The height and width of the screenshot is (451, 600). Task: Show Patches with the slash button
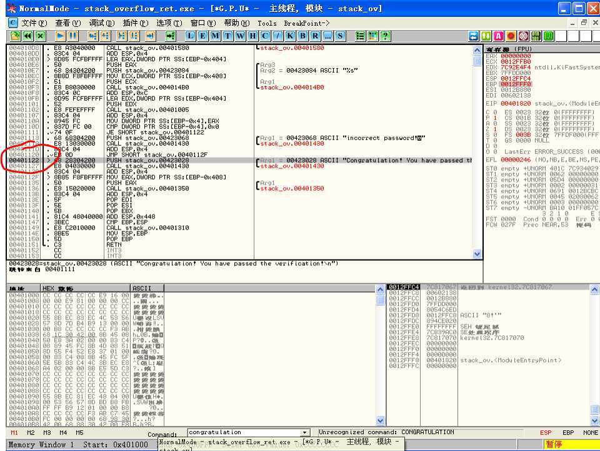point(277,36)
